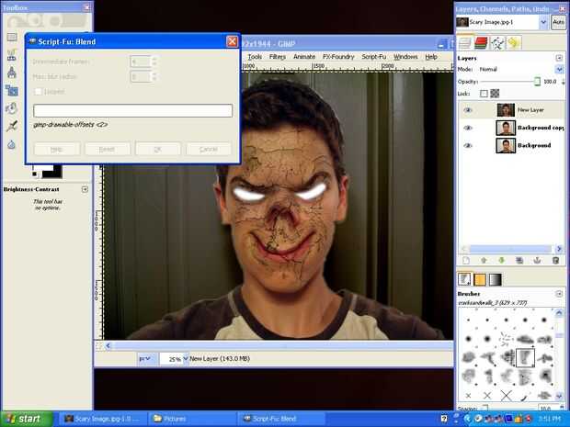
Task: Open the Tools menu in the GIMP window
Action: [255, 57]
